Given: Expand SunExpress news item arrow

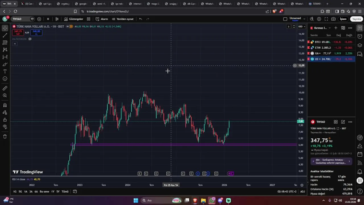Looking at the screenshot, I should coord(349,161).
